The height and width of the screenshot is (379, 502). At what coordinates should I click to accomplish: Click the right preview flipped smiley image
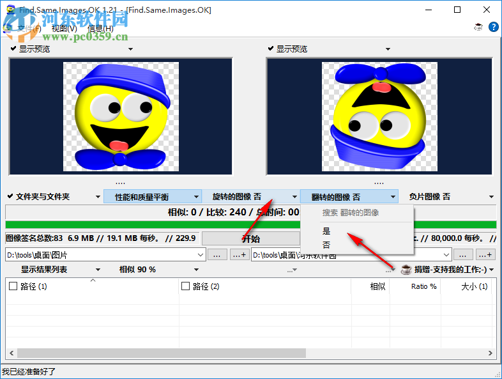[x=379, y=116]
